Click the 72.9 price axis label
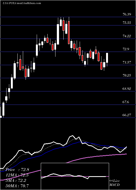The width and height of the screenshot is (136, 190). click(126, 49)
